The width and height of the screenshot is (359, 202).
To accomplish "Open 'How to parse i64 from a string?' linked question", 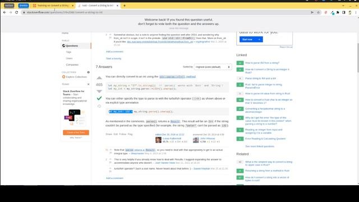I will pos(262,63).
